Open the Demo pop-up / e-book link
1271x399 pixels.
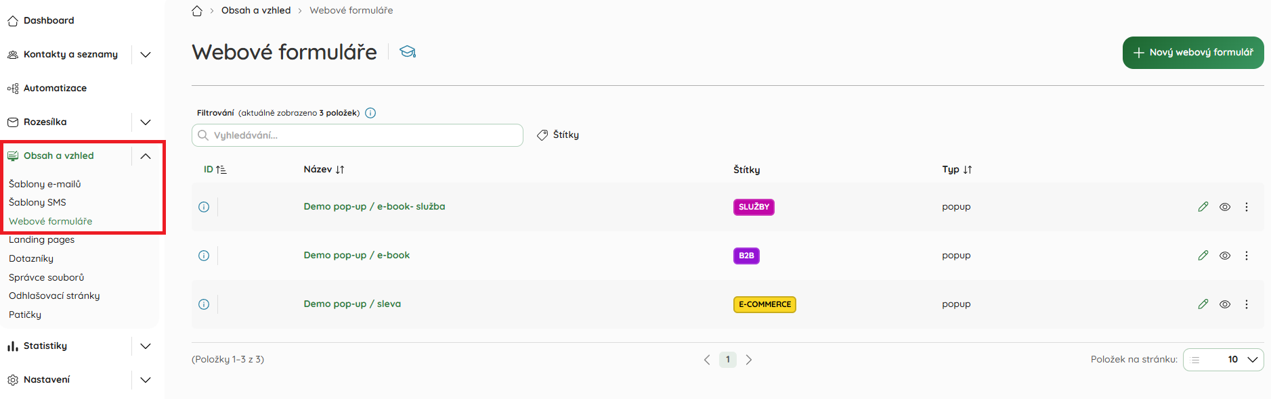pyautogui.click(x=357, y=255)
